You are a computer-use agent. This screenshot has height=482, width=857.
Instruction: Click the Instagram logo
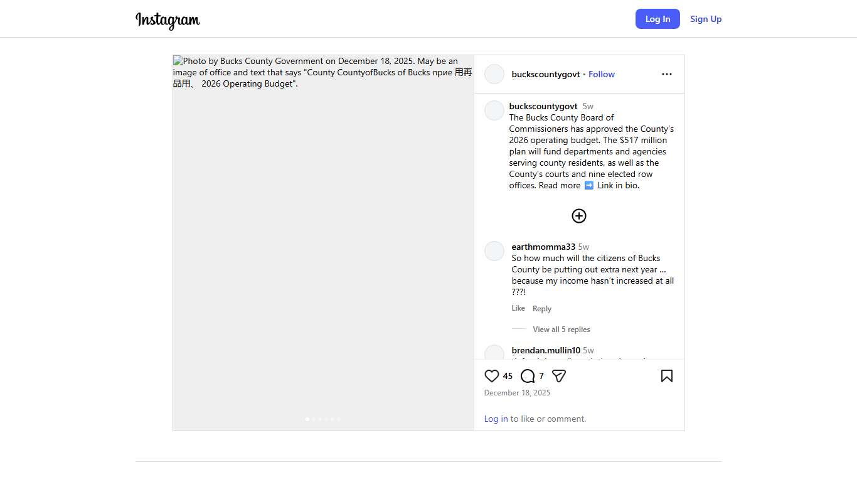click(x=168, y=19)
